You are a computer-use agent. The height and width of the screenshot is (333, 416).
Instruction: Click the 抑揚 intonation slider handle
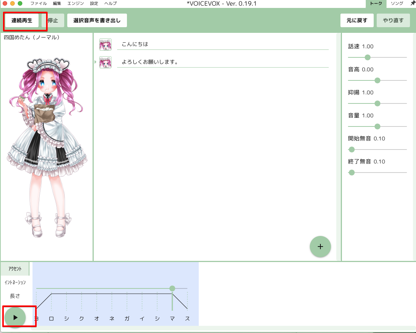tap(377, 103)
